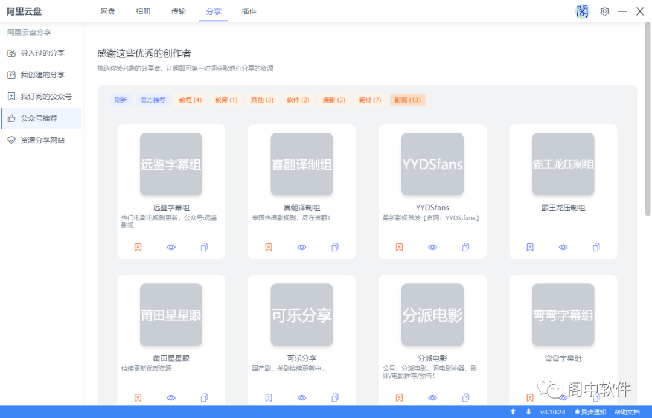652x418 pixels.
Task: Click 弯弯字幕组 thumbnail image
Action: [x=563, y=315]
